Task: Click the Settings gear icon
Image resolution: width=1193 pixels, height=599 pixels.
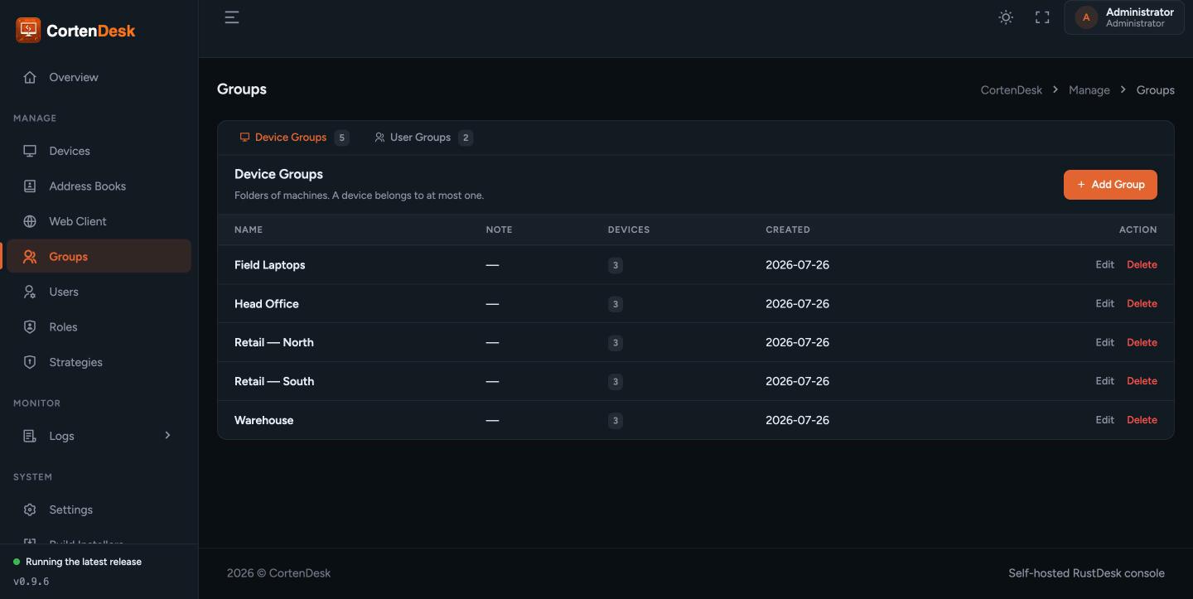Action: pyautogui.click(x=30, y=510)
